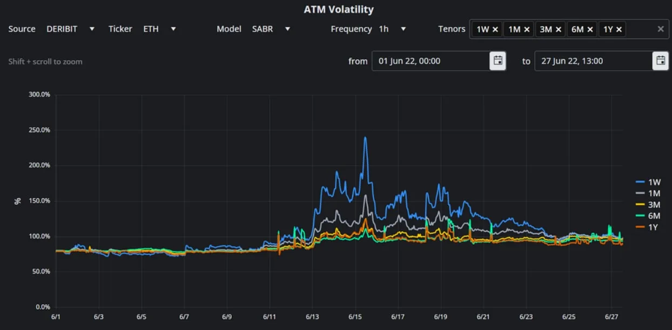Click the 'Shift + scroll to zoom' hint text

[45, 62]
